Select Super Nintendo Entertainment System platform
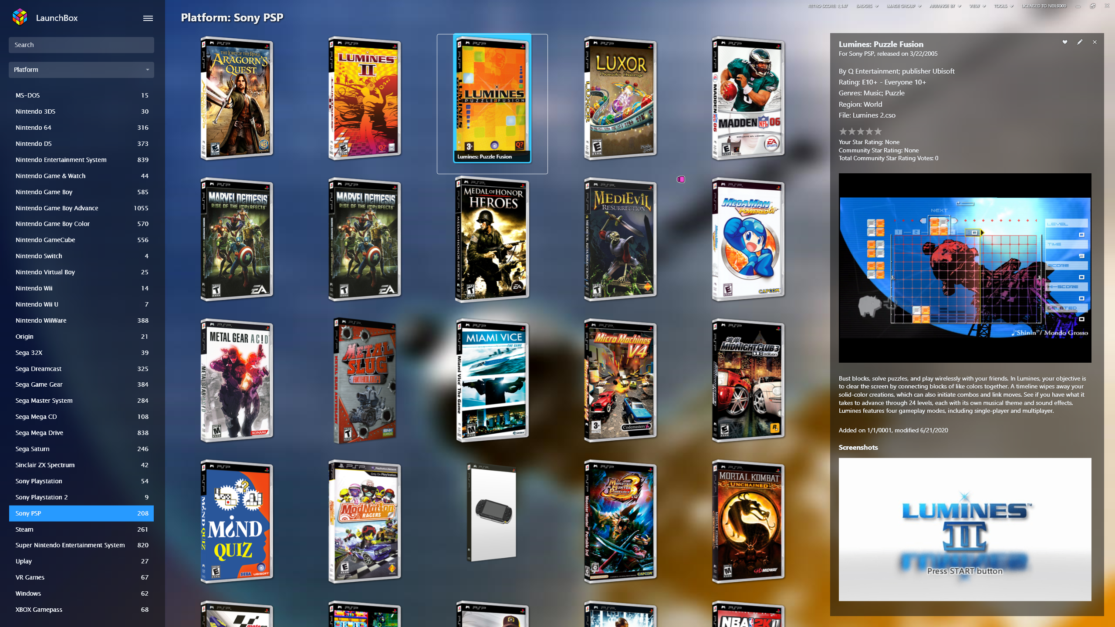 click(x=81, y=545)
